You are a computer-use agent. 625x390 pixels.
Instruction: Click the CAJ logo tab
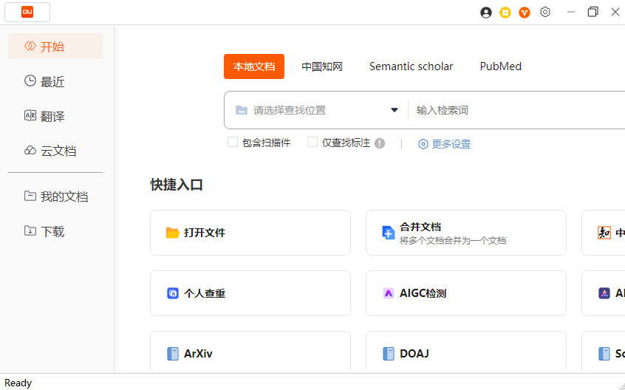27,12
